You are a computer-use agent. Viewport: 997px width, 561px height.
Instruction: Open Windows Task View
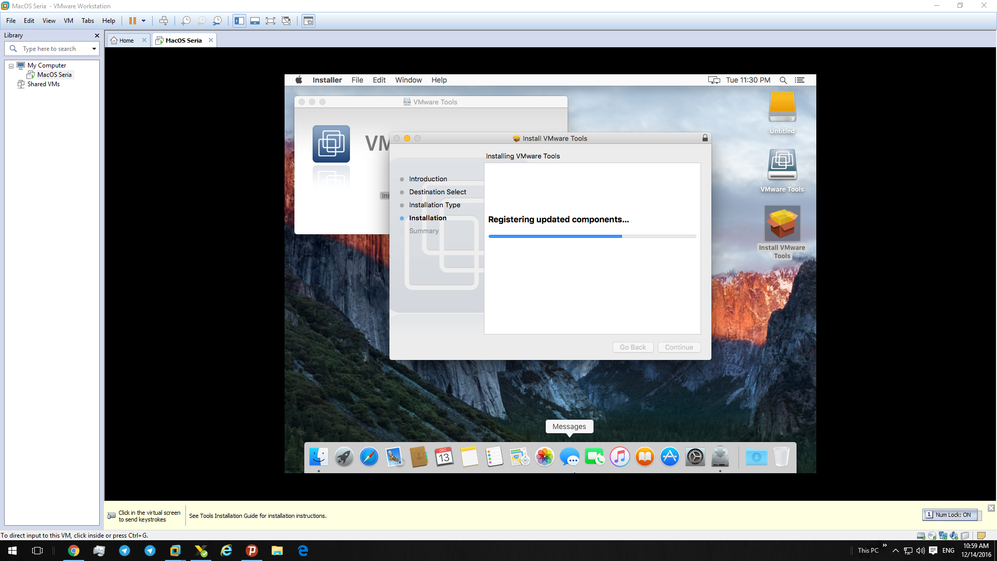37,551
